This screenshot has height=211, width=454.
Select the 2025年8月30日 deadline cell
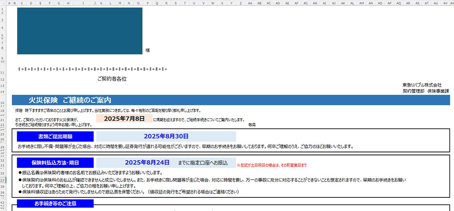point(166,136)
